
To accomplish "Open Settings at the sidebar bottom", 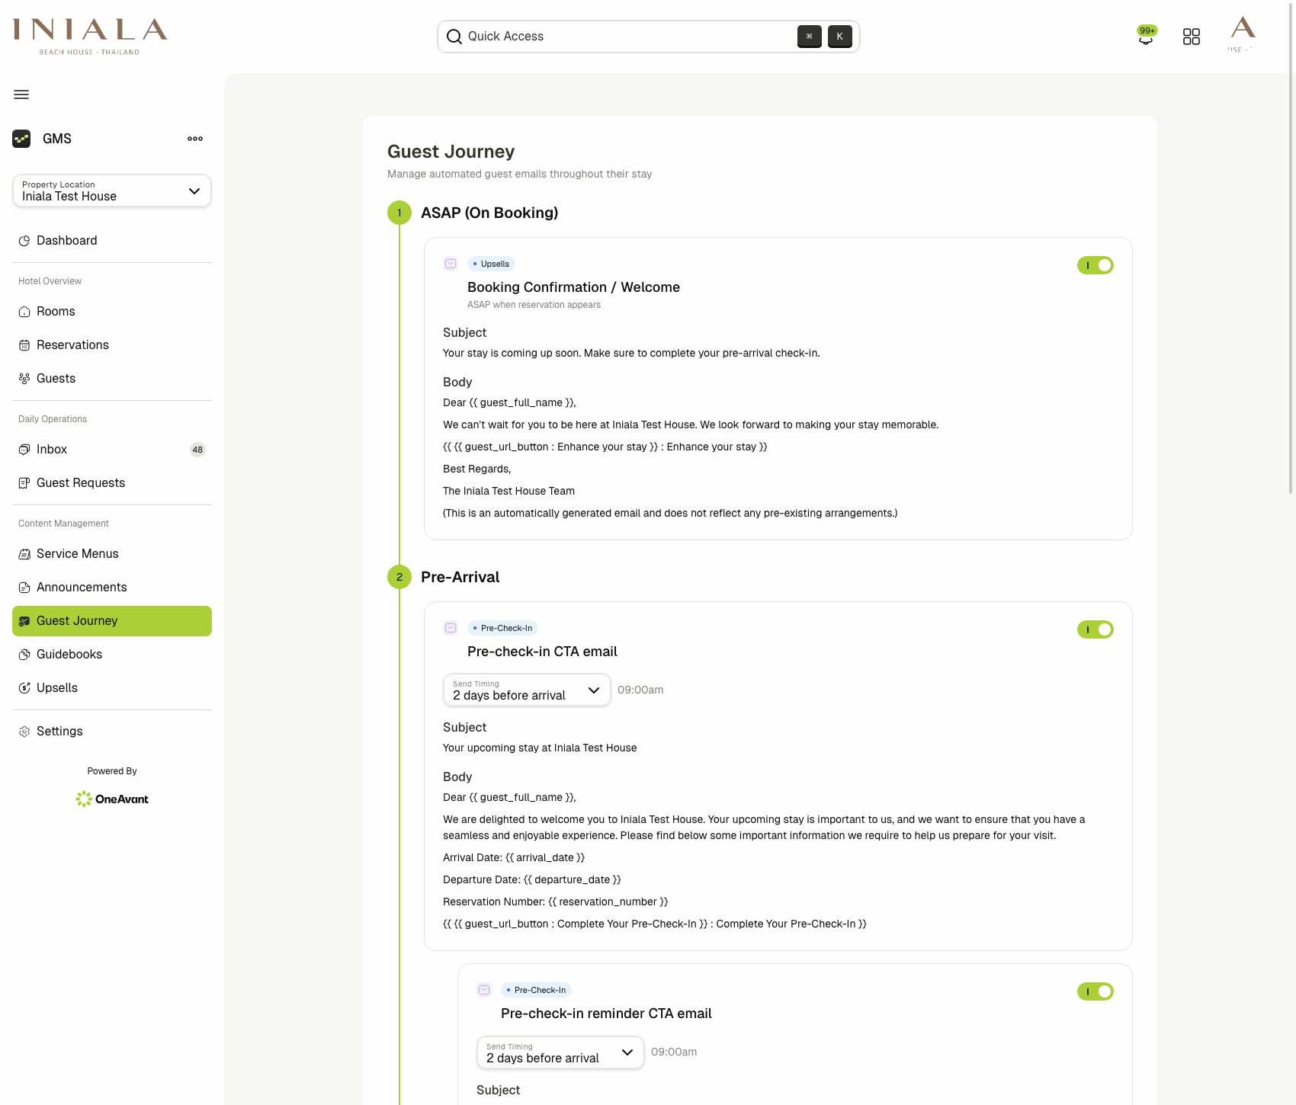I will 59,731.
